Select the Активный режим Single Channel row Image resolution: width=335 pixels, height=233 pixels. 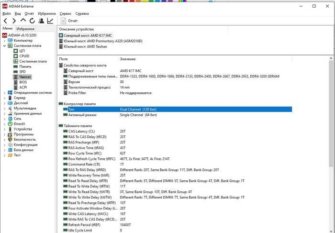coord(178,115)
